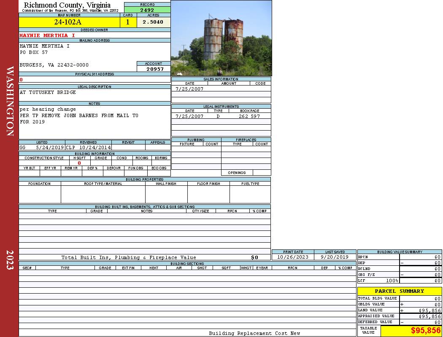Click the BUILDING VALUE SUMMARY header
This screenshot has height=337, width=443.
400,252
